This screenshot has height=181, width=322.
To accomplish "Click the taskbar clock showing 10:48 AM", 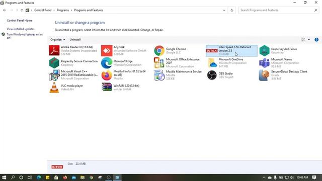I will tap(302, 177).
